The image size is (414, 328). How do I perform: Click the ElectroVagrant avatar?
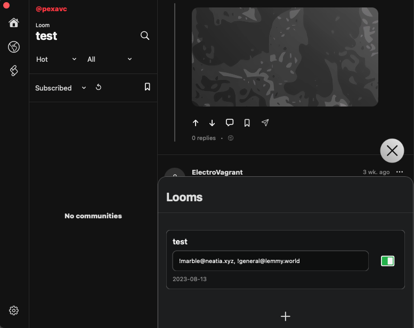tap(175, 173)
